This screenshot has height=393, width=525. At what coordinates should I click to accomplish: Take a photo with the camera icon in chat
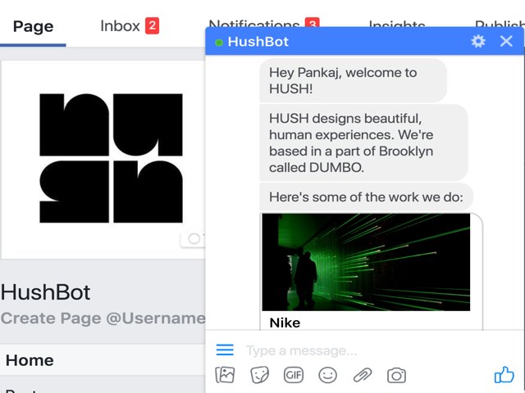click(x=396, y=375)
